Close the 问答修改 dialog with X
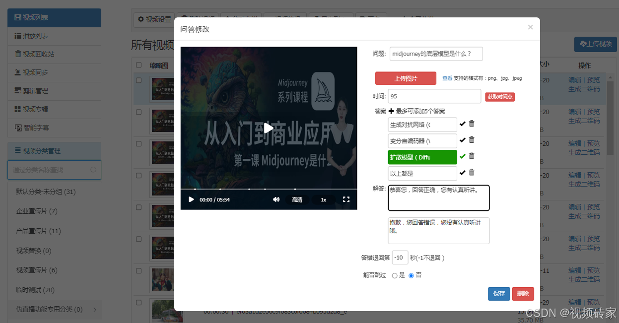 pyautogui.click(x=530, y=27)
